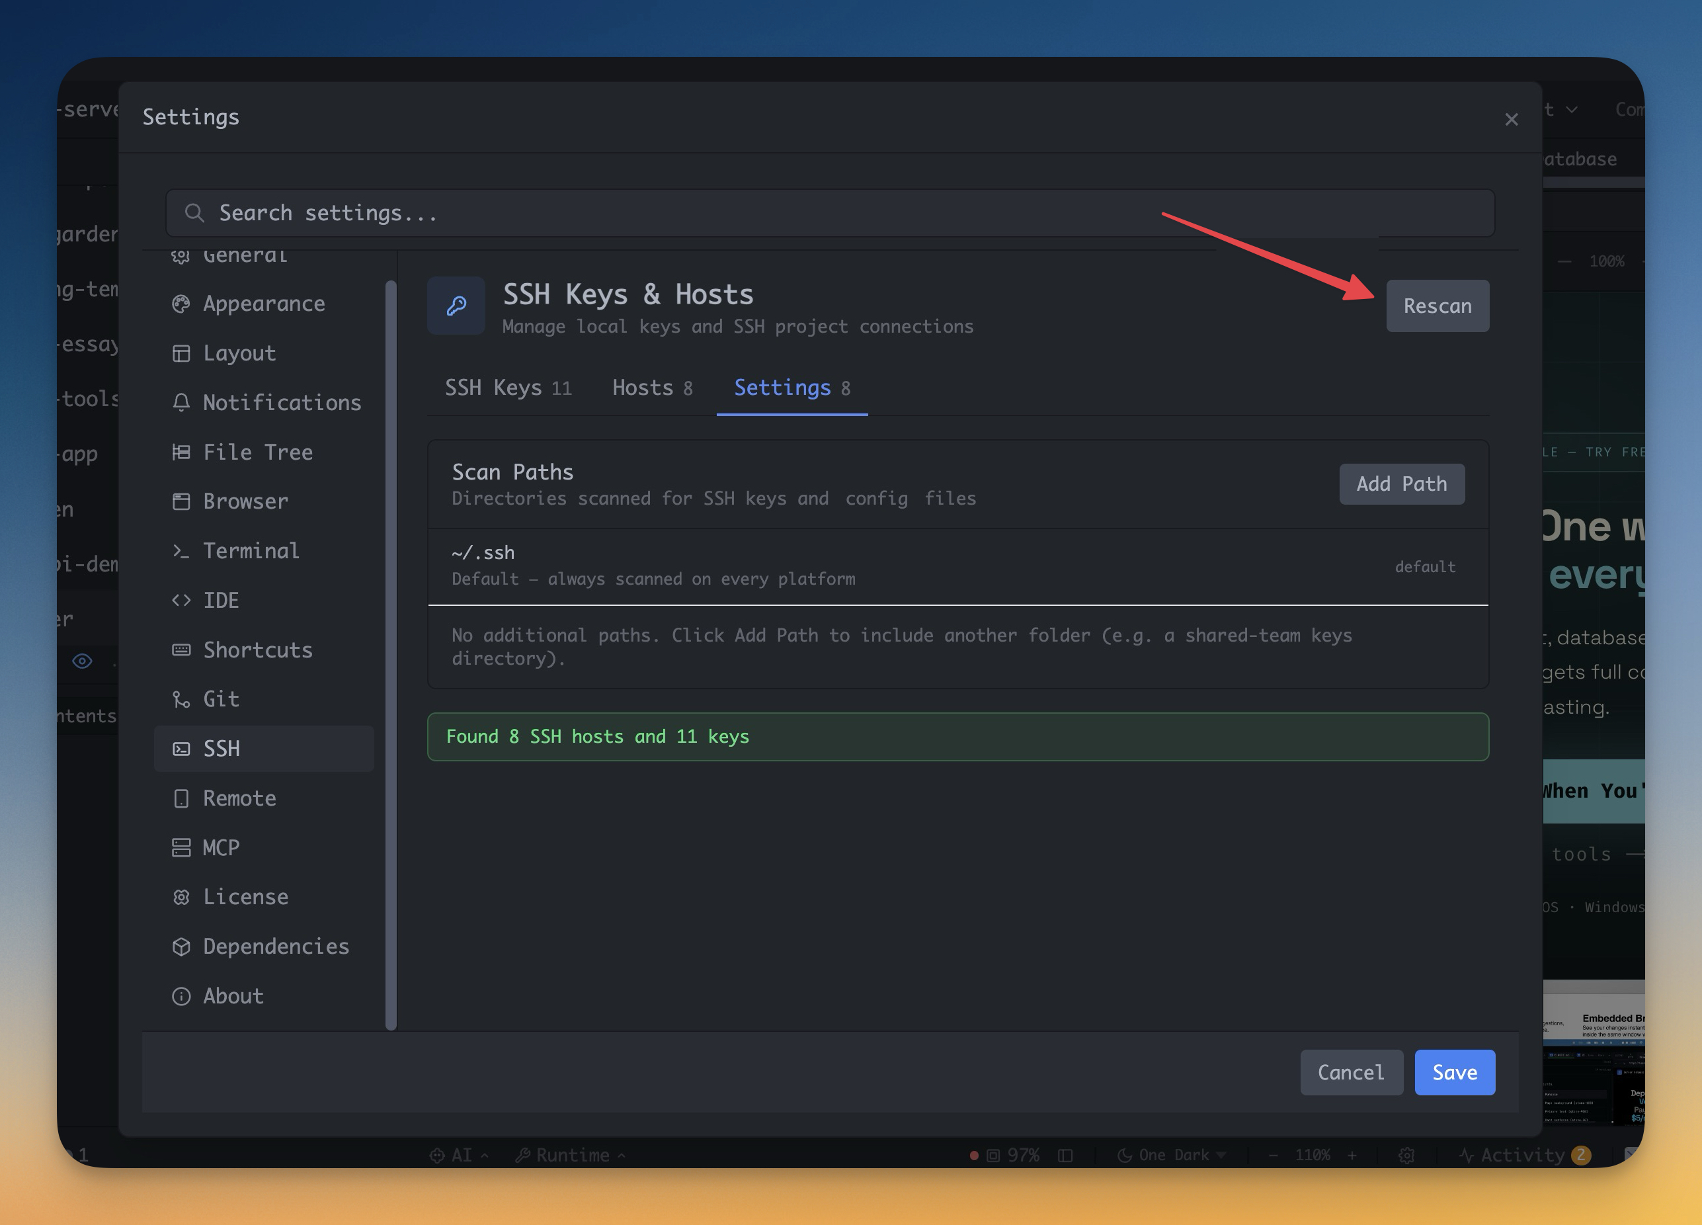Open Git settings section
Viewport: 1702px width, 1225px height.
[x=220, y=700]
